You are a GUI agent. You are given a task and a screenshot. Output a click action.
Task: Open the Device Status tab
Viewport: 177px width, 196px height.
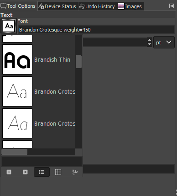58,6
